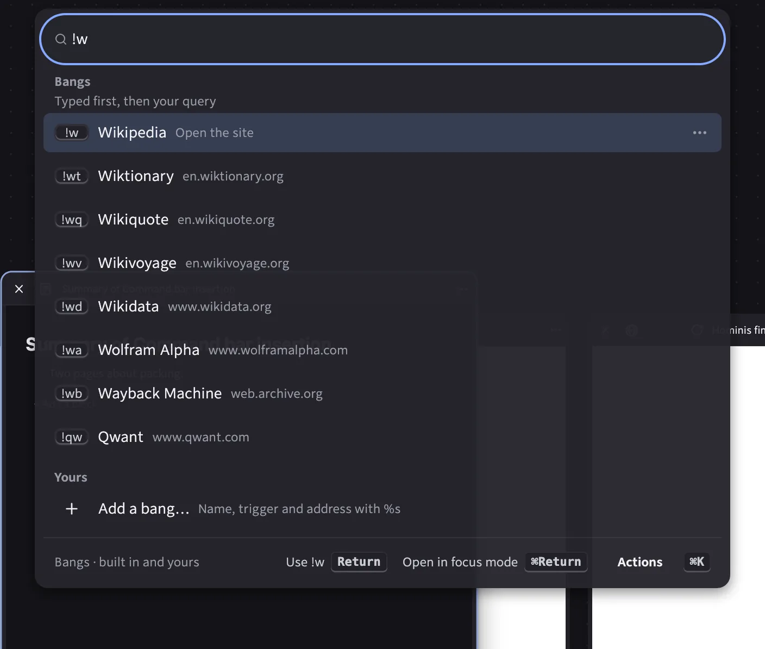Click the search magnifier icon
The image size is (765, 649).
pyautogui.click(x=61, y=39)
